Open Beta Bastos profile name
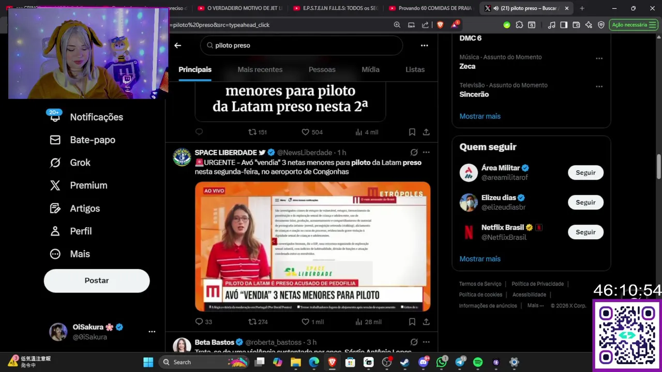 (214, 342)
